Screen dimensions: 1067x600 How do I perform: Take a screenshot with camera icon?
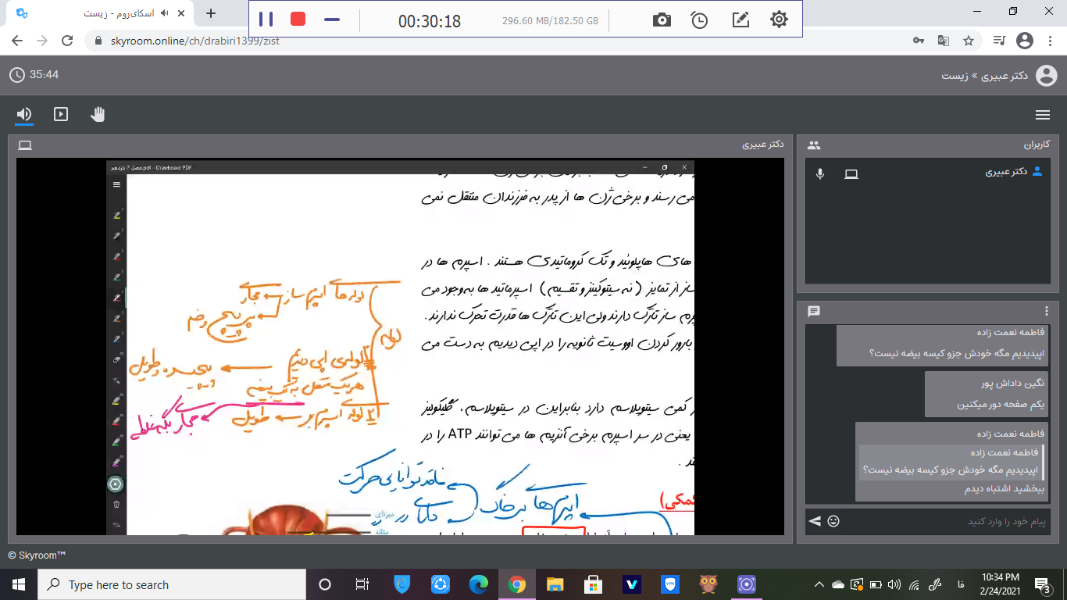click(662, 20)
